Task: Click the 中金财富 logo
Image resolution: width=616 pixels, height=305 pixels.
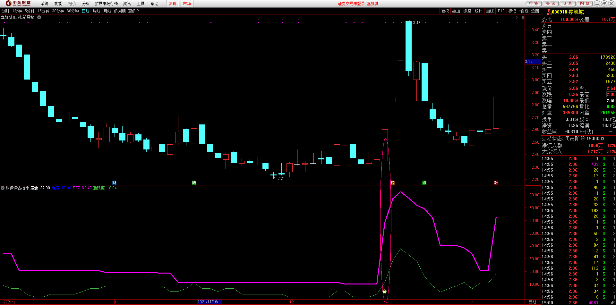Action: (x=18, y=4)
